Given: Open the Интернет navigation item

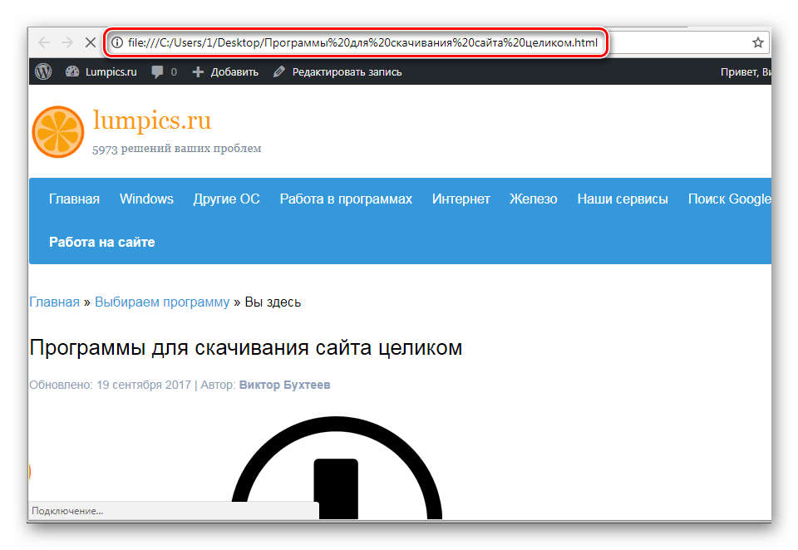Looking at the screenshot, I should pyautogui.click(x=461, y=199).
